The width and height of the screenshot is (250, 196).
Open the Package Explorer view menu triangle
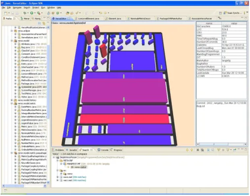click(x=48, y=23)
